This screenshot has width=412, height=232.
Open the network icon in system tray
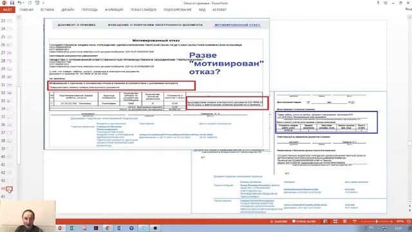(384, 228)
